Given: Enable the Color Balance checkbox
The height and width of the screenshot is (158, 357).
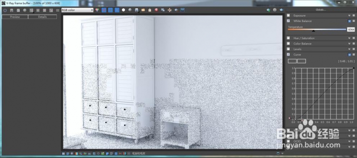Looking at the screenshot, I should click(x=289, y=44).
